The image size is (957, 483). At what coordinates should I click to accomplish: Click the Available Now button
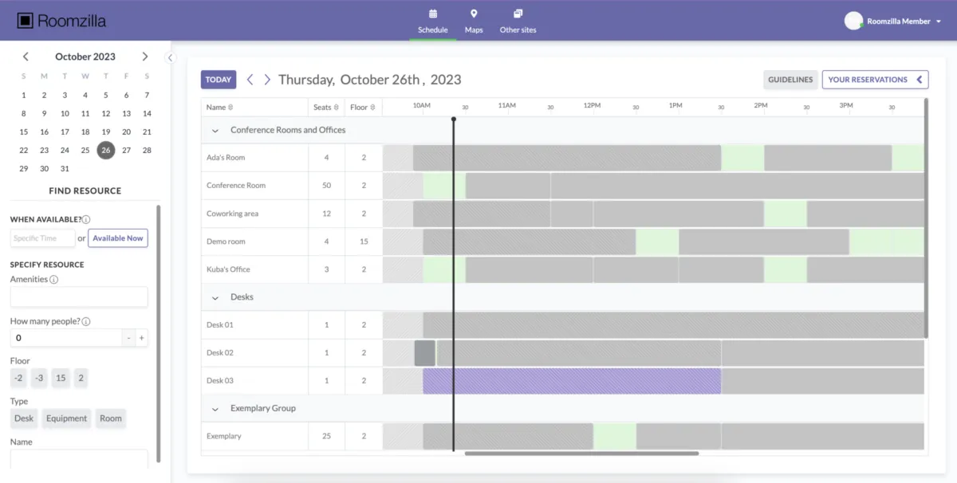pos(117,238)
